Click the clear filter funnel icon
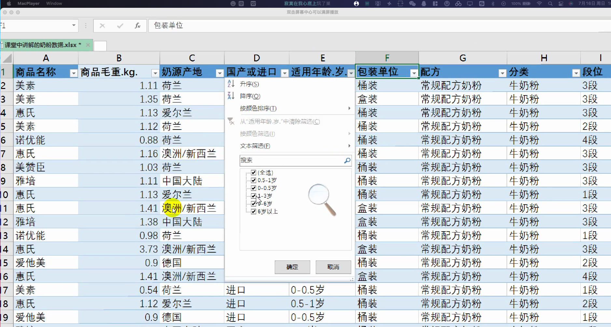Viewport: 611px width, 327px height. tap(231, 121)
